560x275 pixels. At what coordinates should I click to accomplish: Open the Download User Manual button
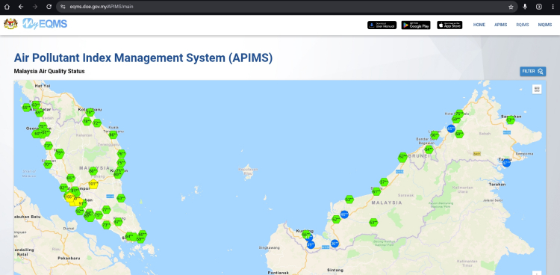[x=382, y=25]
